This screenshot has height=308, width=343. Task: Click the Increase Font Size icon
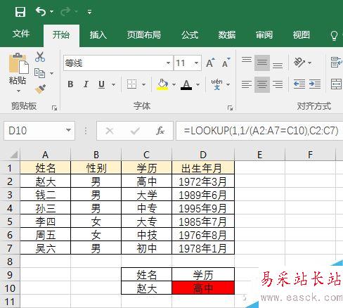[x=210, y=63]
